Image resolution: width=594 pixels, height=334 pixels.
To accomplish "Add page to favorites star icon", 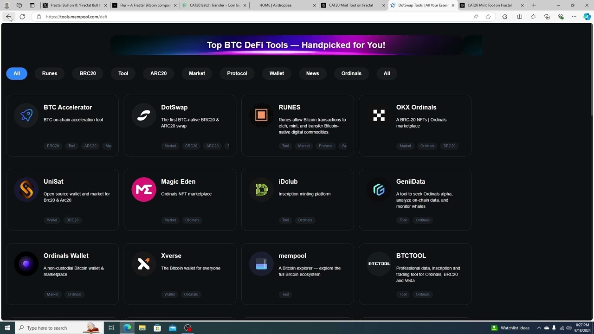I will click(488, 17).
